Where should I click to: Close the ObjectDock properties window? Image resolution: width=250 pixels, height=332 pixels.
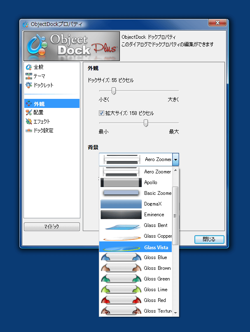pos(217,23)
